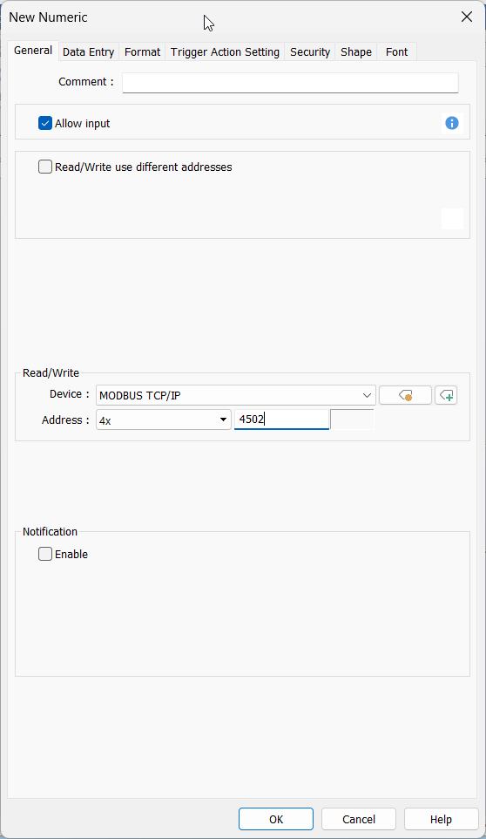Click the address field containing 4502
This screenshot has height=839, width=486.
[x=281, y=419]
